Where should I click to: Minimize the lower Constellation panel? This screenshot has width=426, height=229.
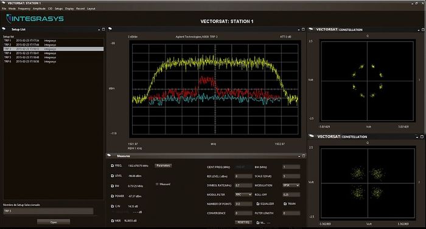pos(417,137)
